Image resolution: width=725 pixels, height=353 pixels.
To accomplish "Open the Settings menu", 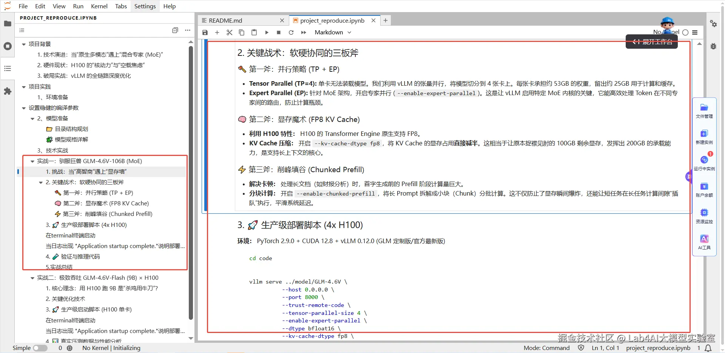I will click(145, 6).
